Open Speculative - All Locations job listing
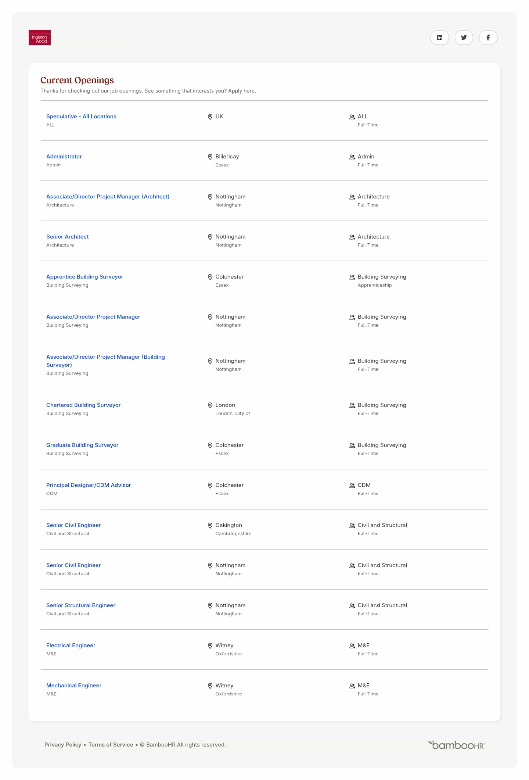529x780 pixels. coord(81,117)
